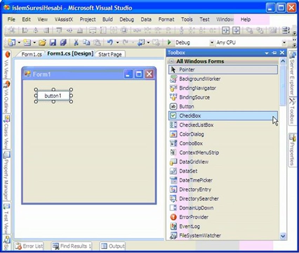The height and width of the screenshot is (253, 299).
Task: Open the Output panel tab
Action: point(113,246)
